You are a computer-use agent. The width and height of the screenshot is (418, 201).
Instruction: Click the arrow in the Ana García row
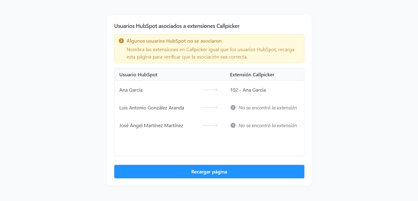(x=210, y=90)
